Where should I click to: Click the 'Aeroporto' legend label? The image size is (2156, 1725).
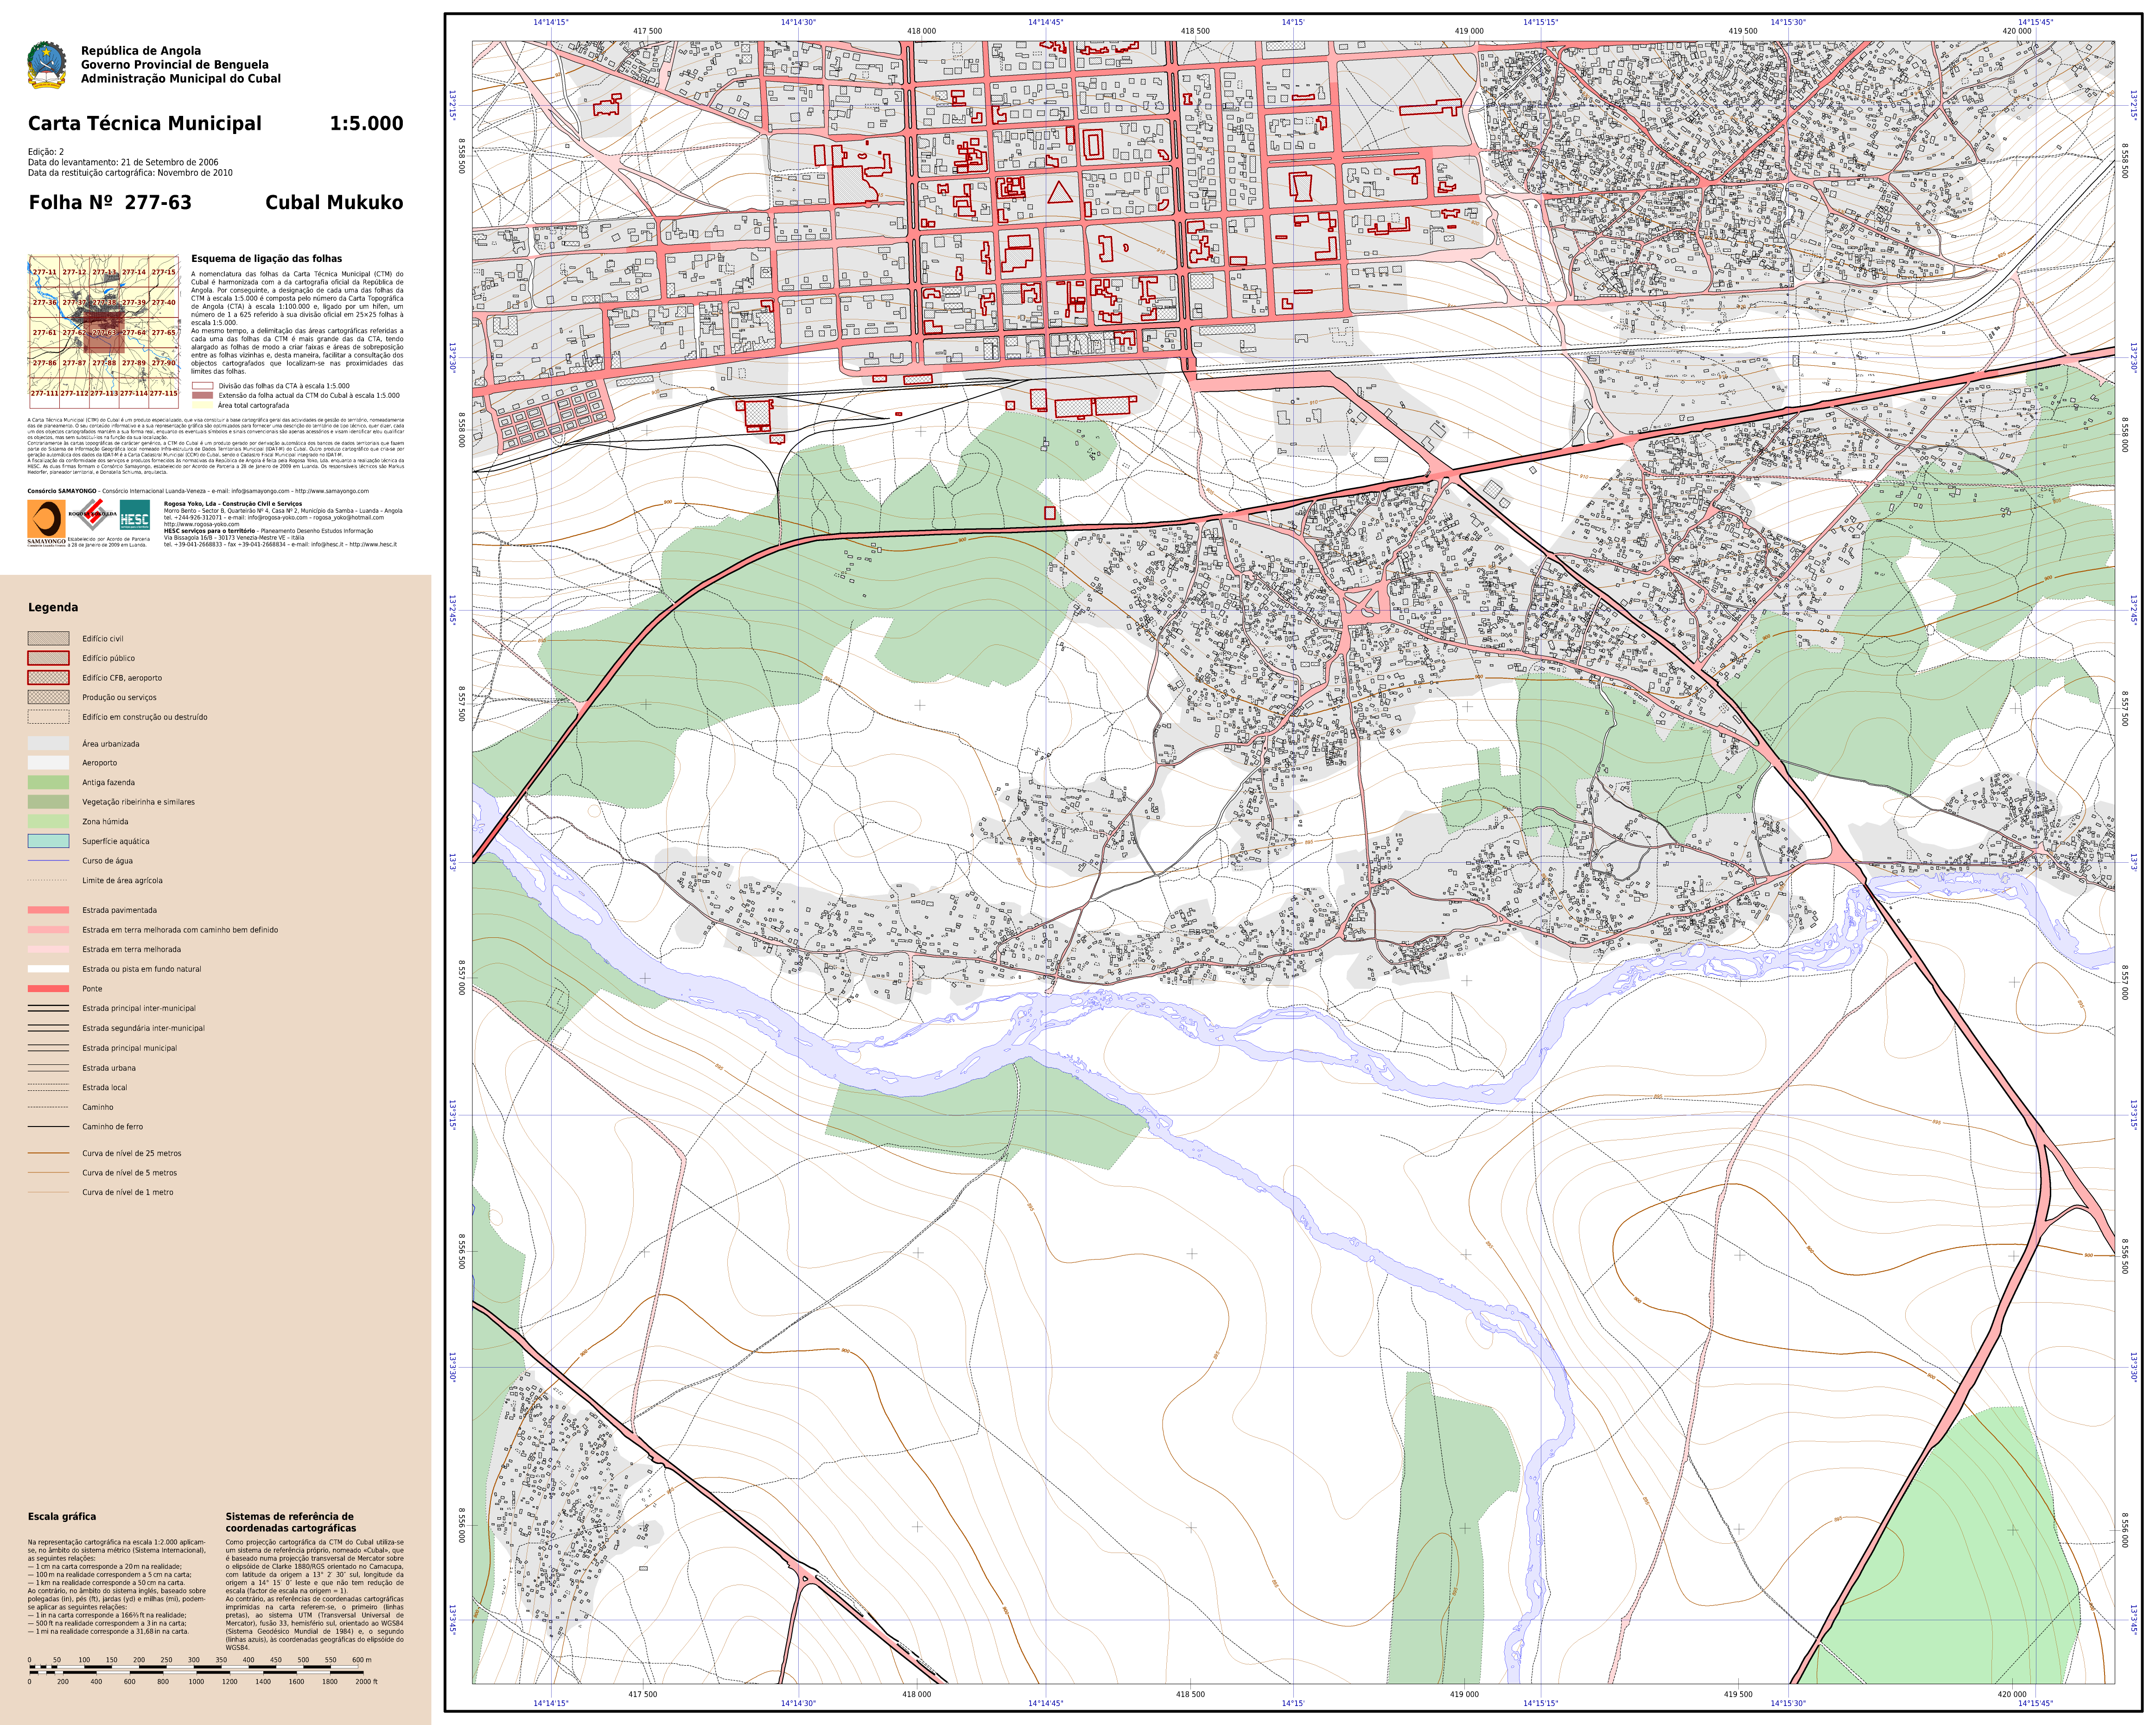click(99, 763)
